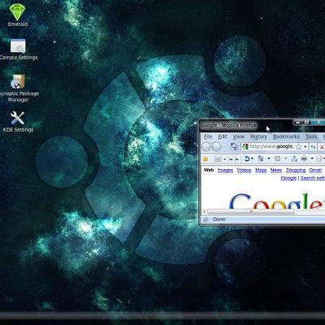This screenshot has height=325, width=325.
Task: Open the Edit menu in Firefox
Action: 223,136
